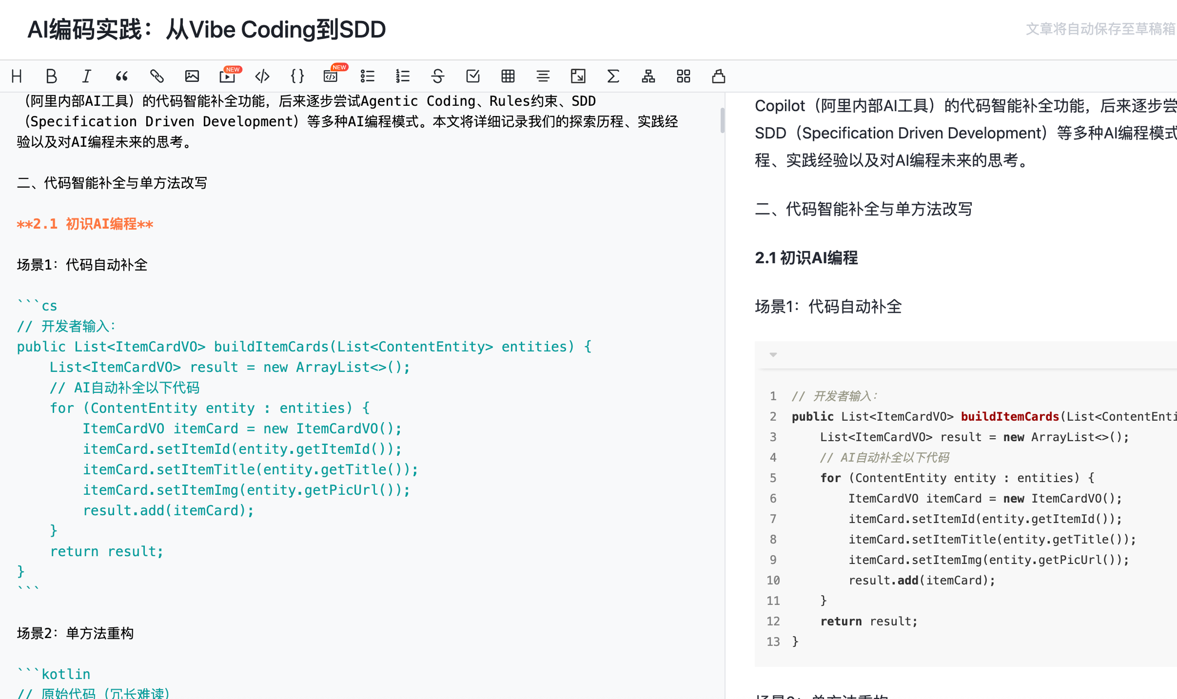Click the Heading (H) toolbar icon
Screen dimensions: 1177x699
(17, 76)
